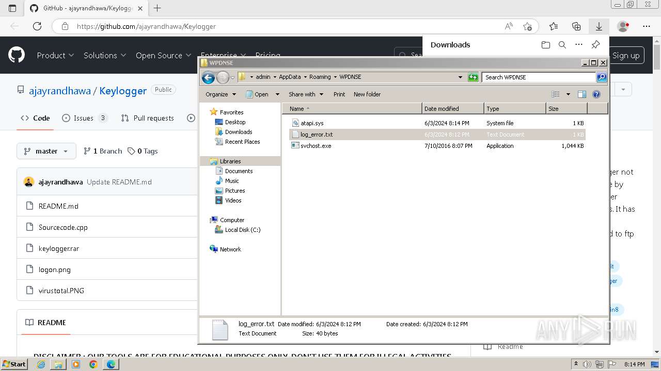Image resolution: width=661 pixels, height=371 pixels.
Task: Expand address bar history dropdown
Action: 460,77
